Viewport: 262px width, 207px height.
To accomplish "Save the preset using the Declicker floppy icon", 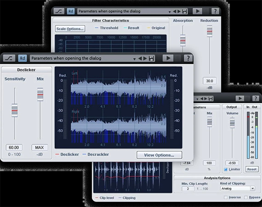I will click(152, 58).
